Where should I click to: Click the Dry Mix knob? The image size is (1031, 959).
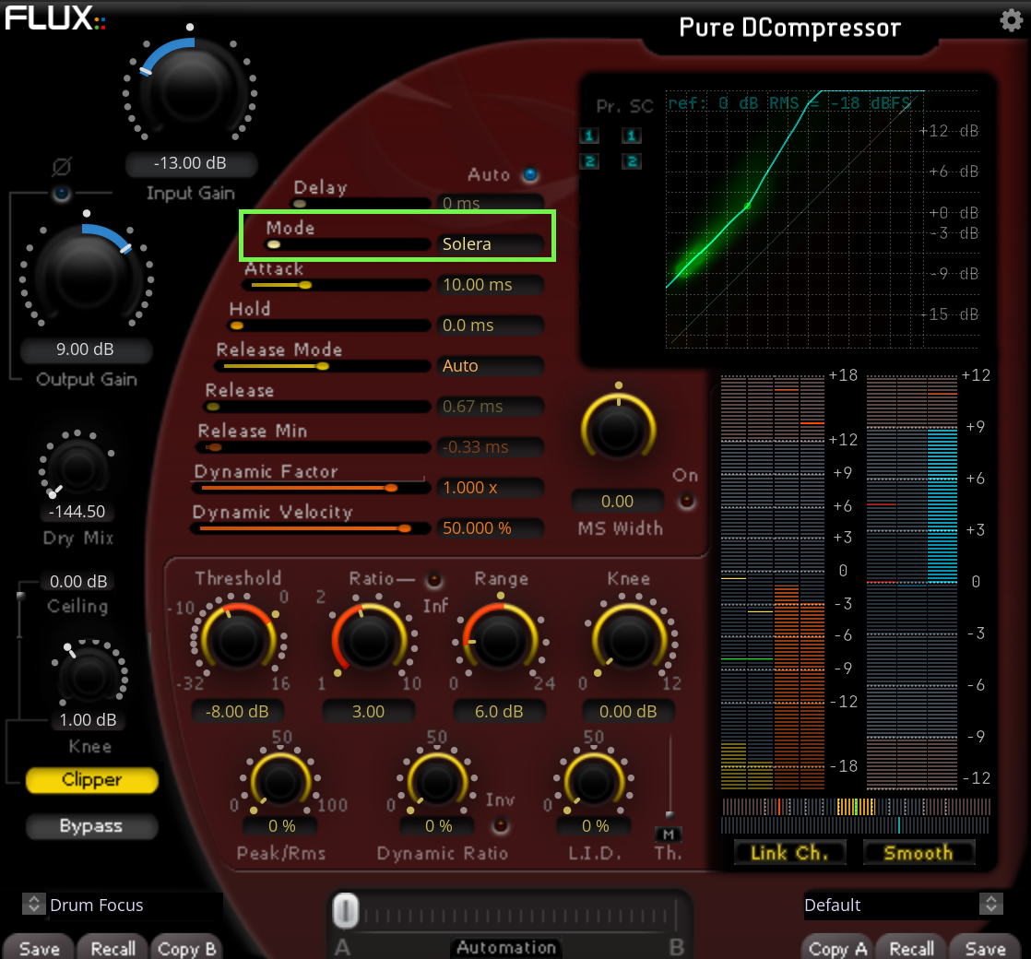click(x=77, y=468)
